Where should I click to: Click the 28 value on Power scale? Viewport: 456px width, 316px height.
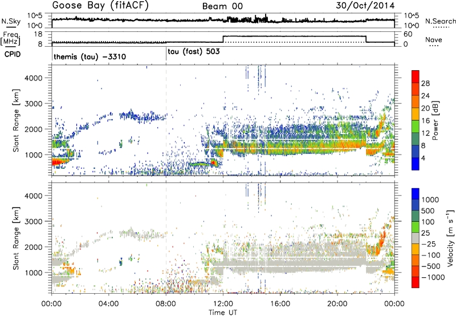pyautogui.click(x=425, y=83)
